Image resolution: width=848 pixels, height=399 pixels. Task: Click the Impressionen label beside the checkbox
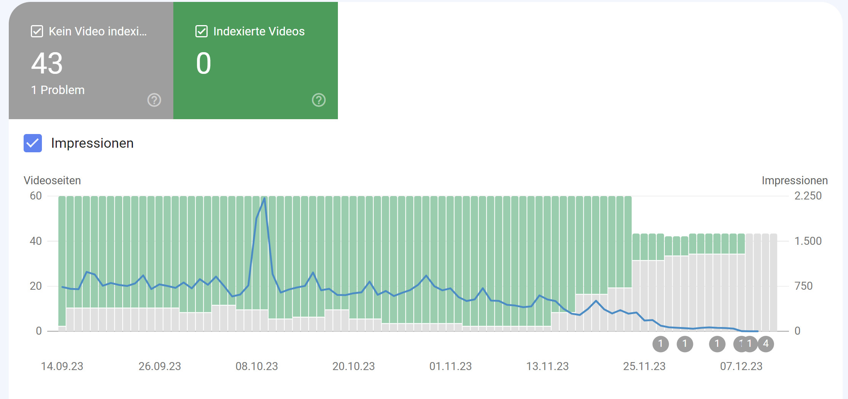pyautogui.click(x=92, y=143)
